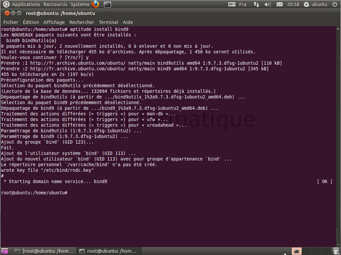Image resolution: width=341 pixels, height=255 pixels.
Task: Click the triggers line for « ureadahead »
Action: pos(94,125)
